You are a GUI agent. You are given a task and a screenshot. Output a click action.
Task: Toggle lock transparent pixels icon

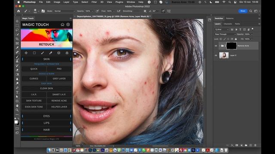pos(220,39)
